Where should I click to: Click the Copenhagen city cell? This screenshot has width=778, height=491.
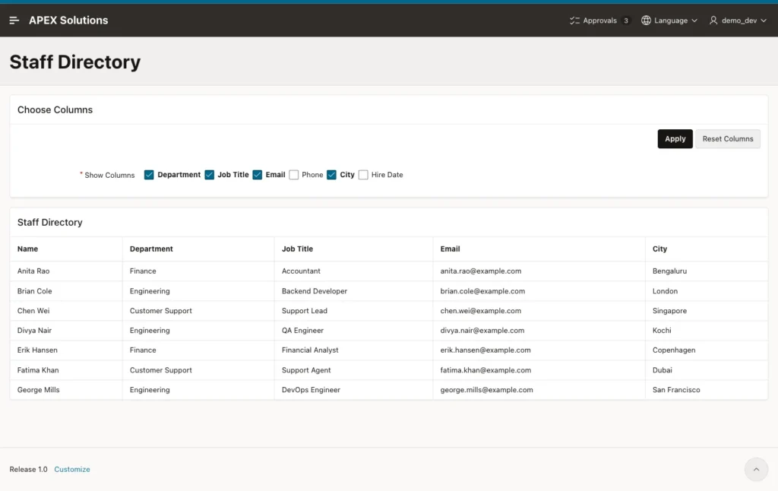[707, 350]
